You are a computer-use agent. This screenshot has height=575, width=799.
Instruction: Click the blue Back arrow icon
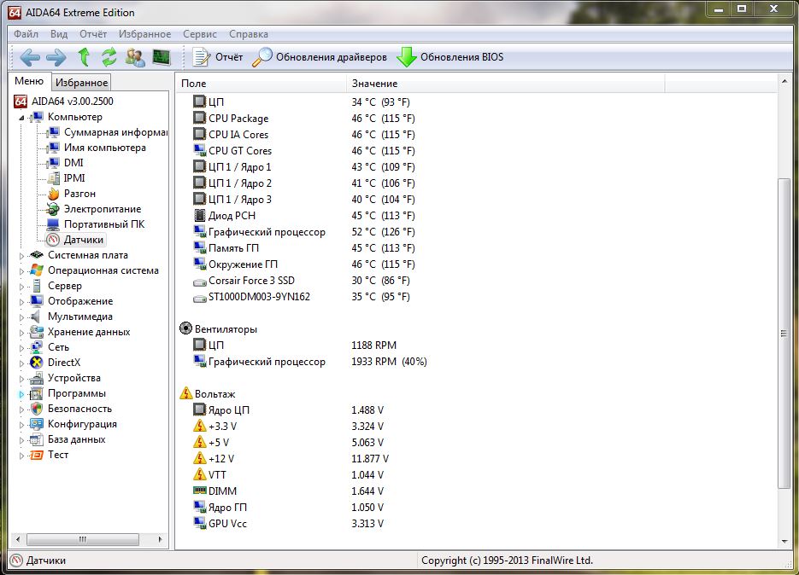coord(30,57)
